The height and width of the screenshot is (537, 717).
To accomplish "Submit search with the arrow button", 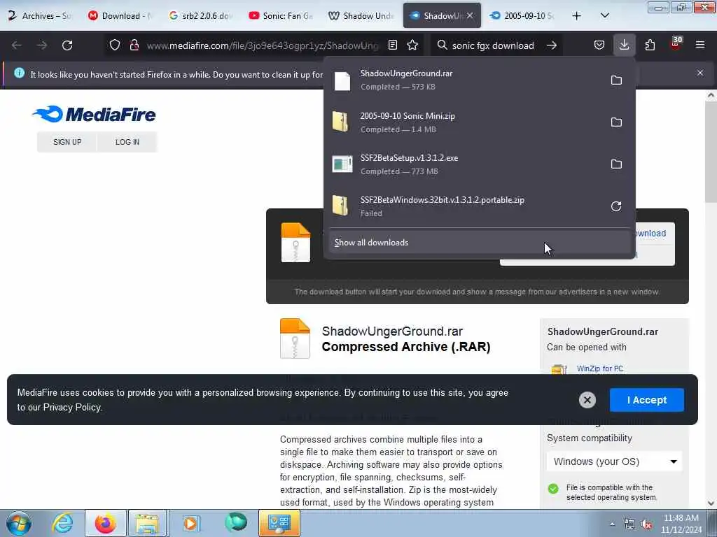I will click(x=552, y=45).
